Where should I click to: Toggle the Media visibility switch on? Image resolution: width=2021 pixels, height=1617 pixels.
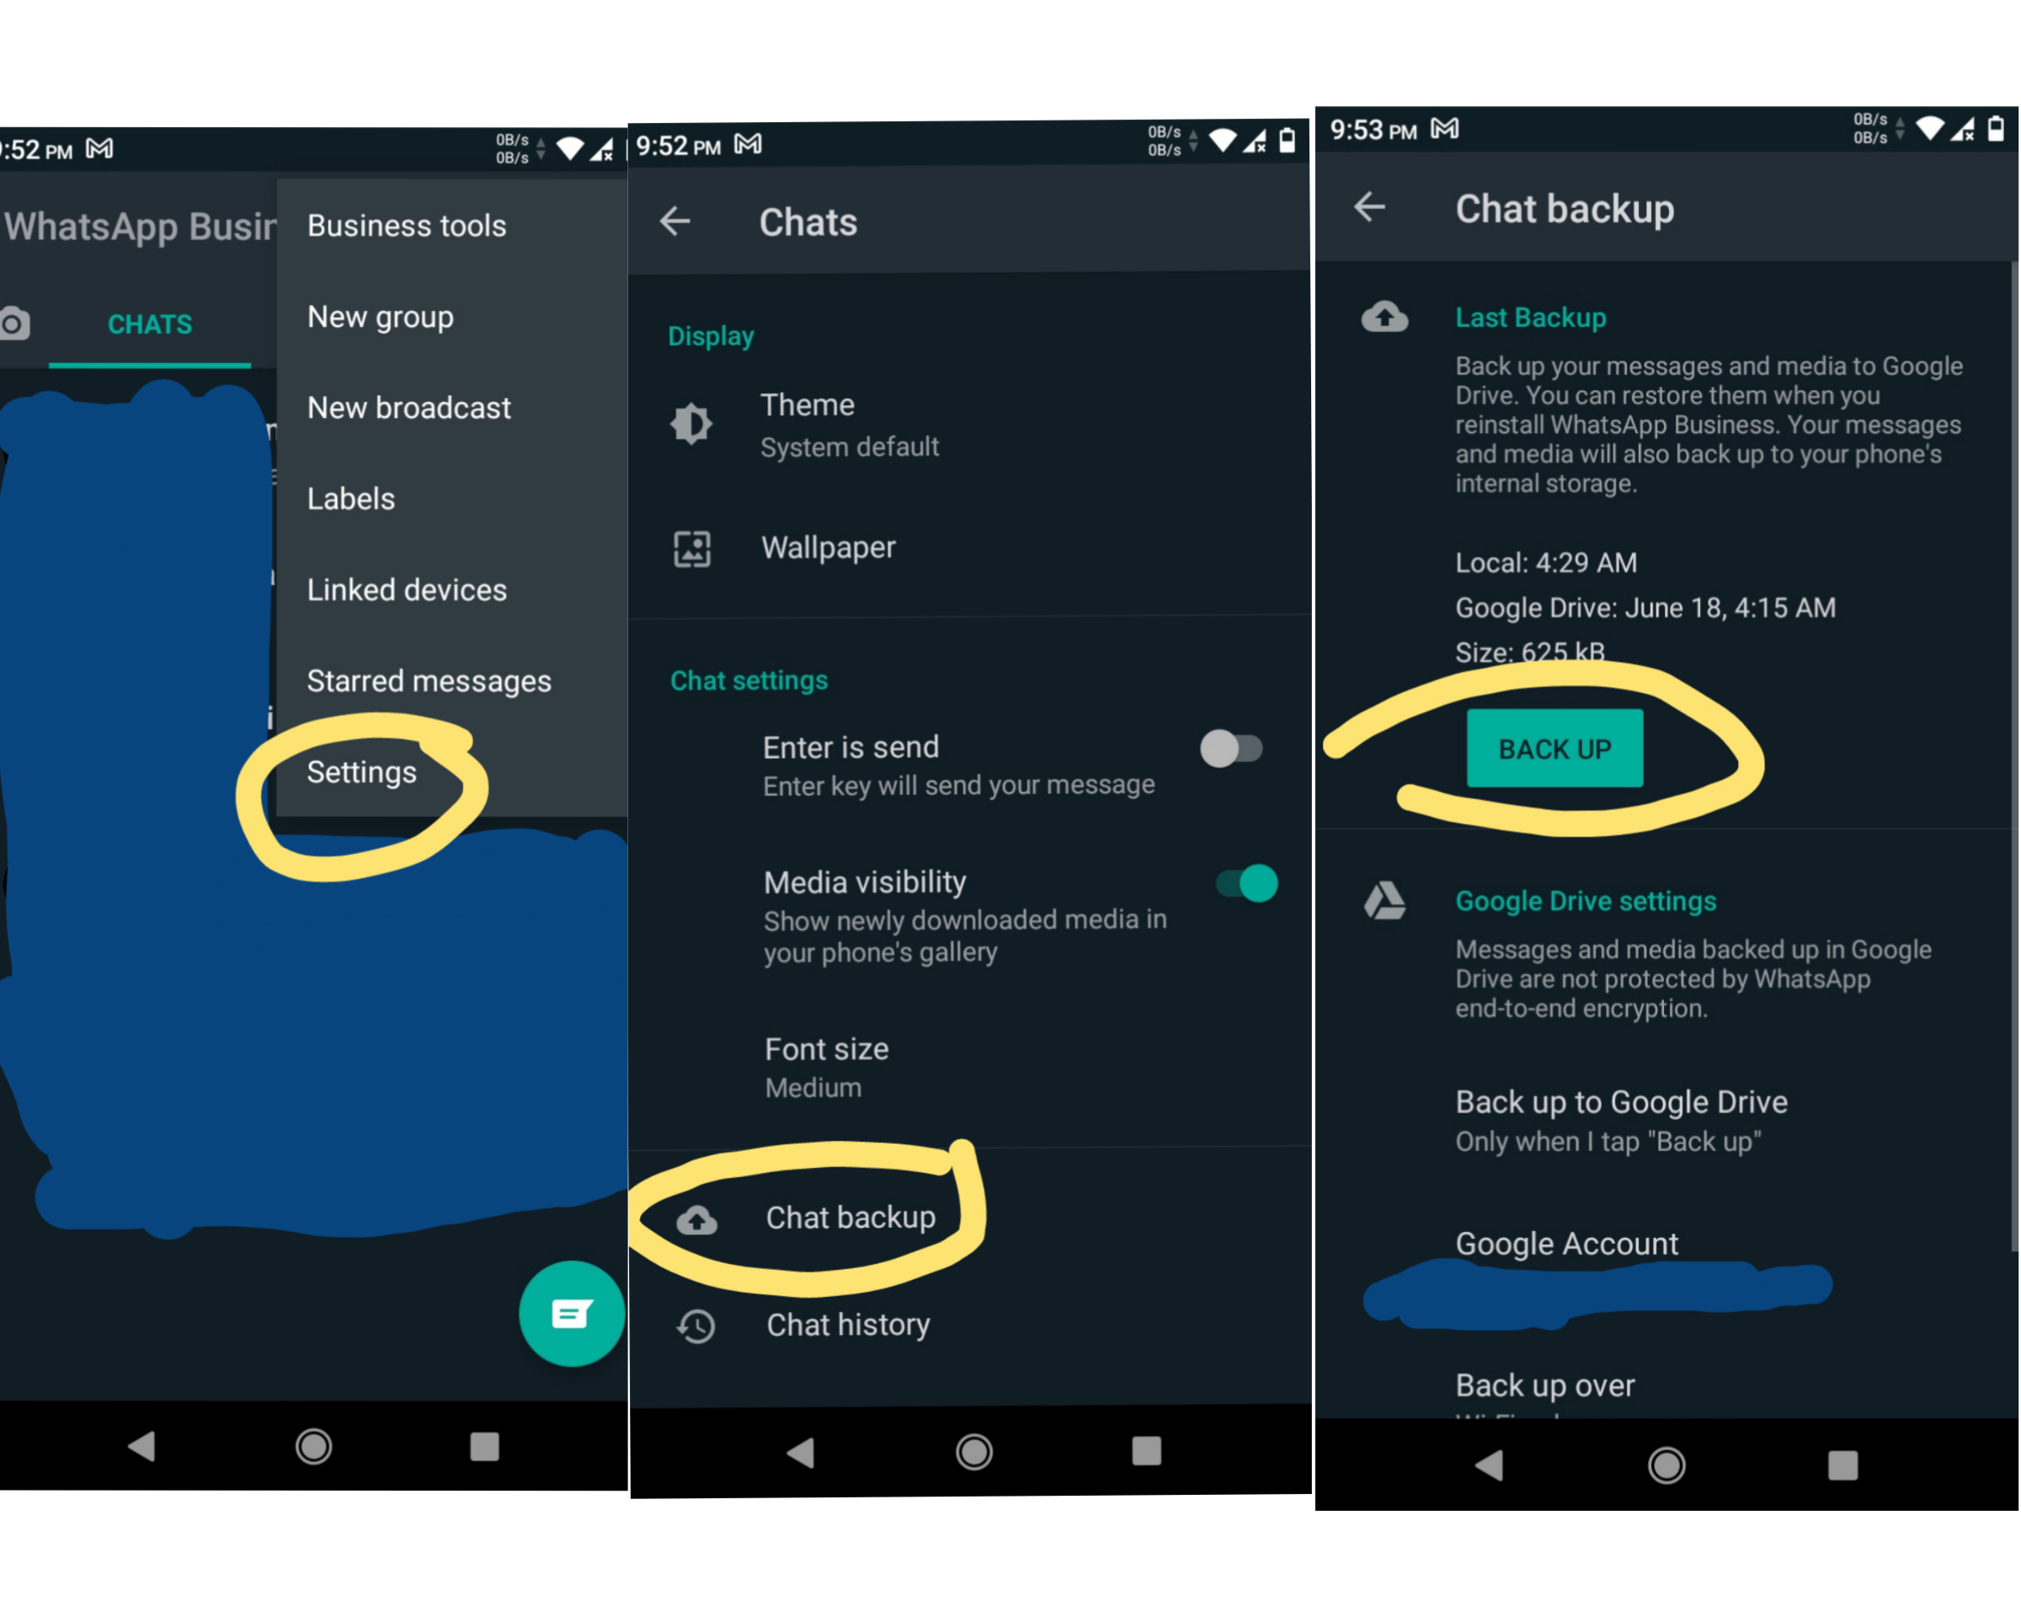click(x=1249, y=884)
